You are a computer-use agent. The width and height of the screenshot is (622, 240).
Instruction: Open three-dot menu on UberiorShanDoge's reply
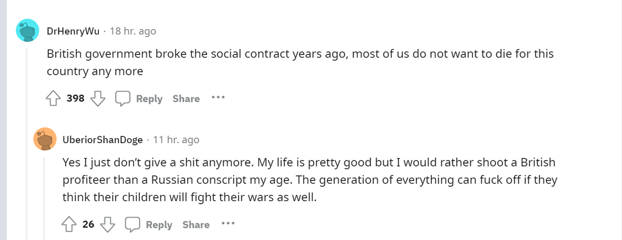point(228,224)
